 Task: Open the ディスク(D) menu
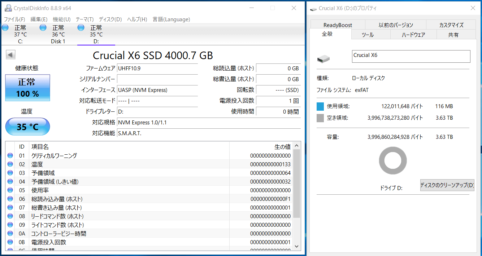pos(110,19)
